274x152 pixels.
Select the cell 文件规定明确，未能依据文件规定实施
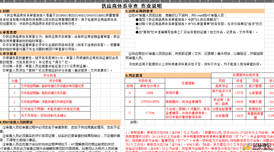[x=55, y=102]
